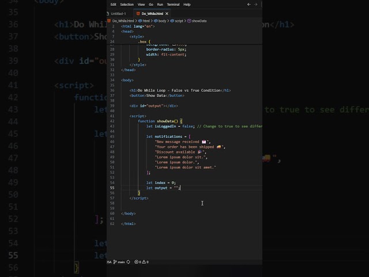Close the Do_While.html tab
369x277 pixels.
tap(167, 14)
